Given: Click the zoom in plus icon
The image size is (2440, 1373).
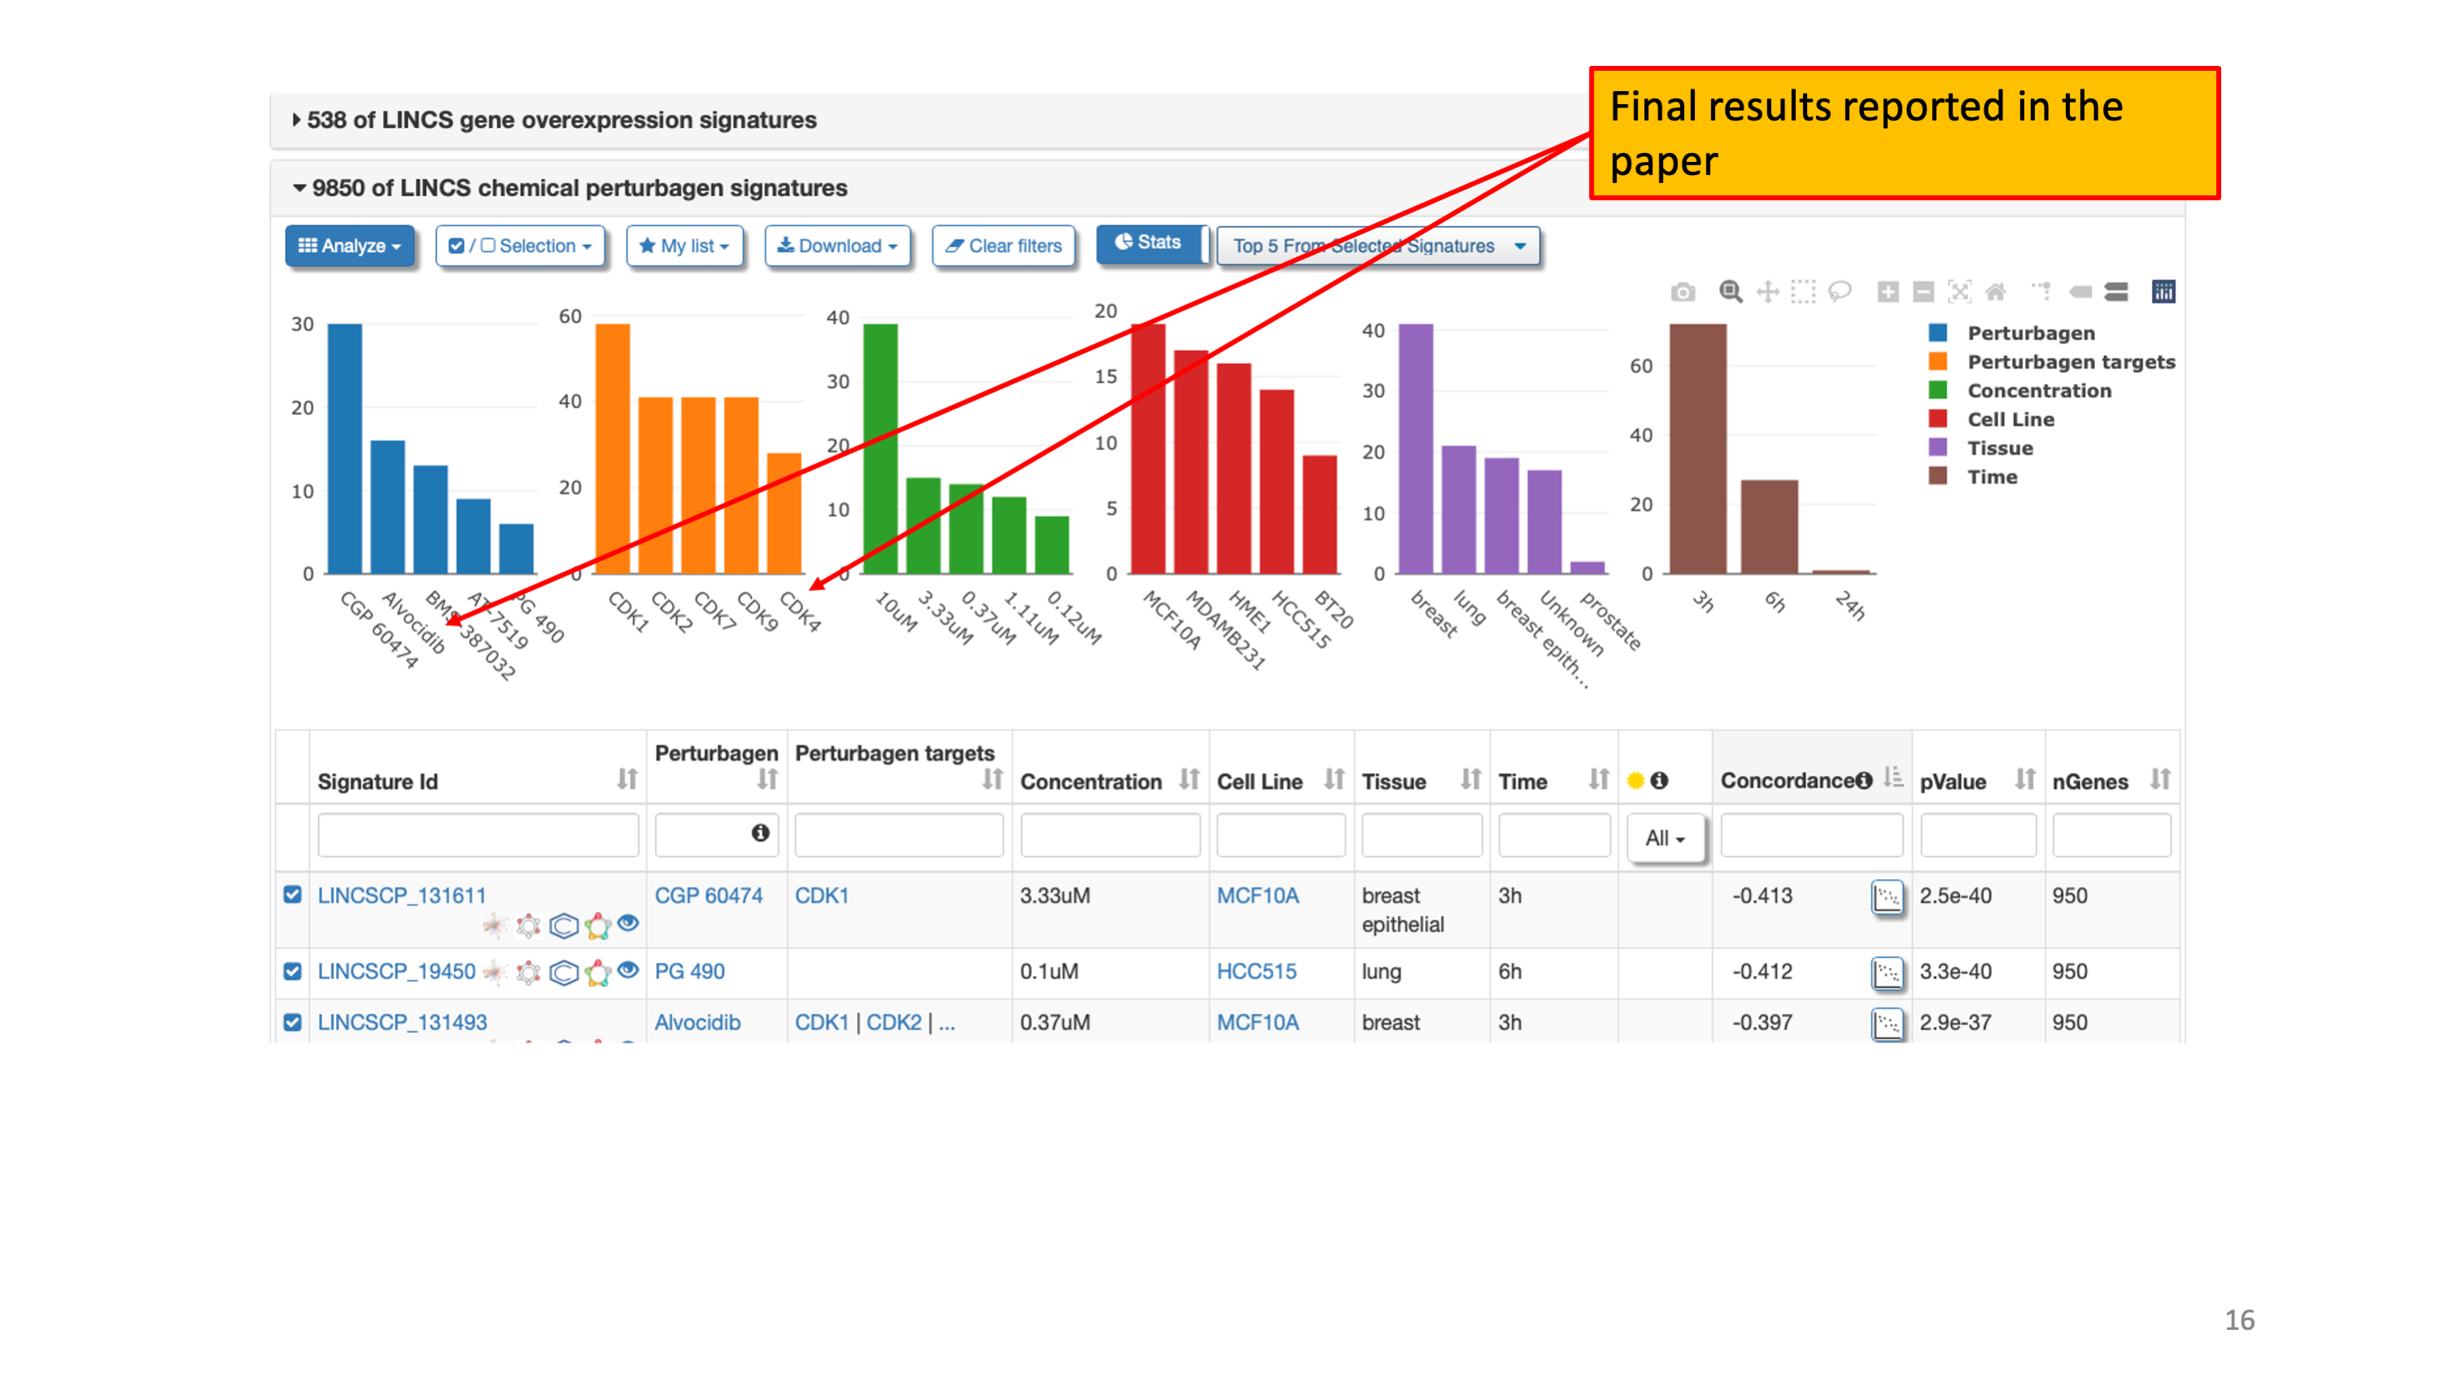Looking at the screenshot, I should tap(1888, 292).
